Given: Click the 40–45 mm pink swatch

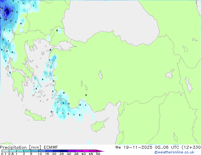Looking at the screenshot, I should (86, 151).
